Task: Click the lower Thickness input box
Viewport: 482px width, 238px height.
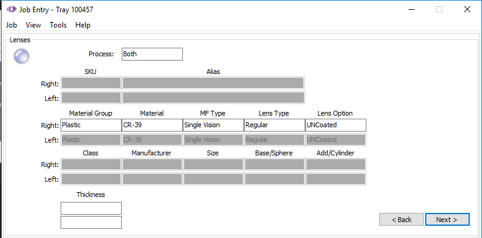Action: 91,222
